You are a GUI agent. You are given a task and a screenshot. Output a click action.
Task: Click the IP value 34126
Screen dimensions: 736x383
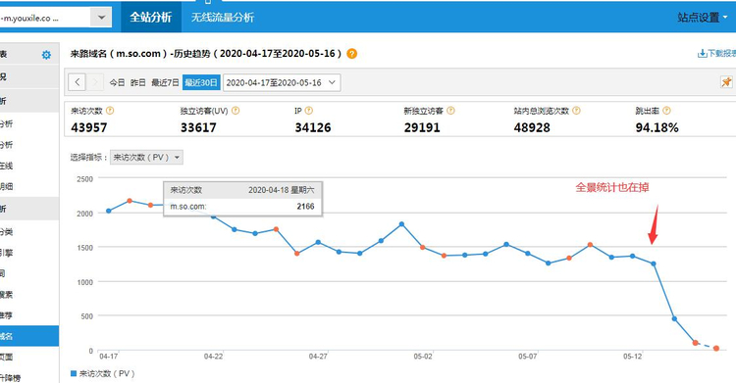click(x=313, y=127)
